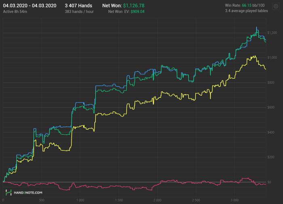Click the Hand2Note logo icon
Image resolution: width=283 pixels, height=204 pixels.
8,192
